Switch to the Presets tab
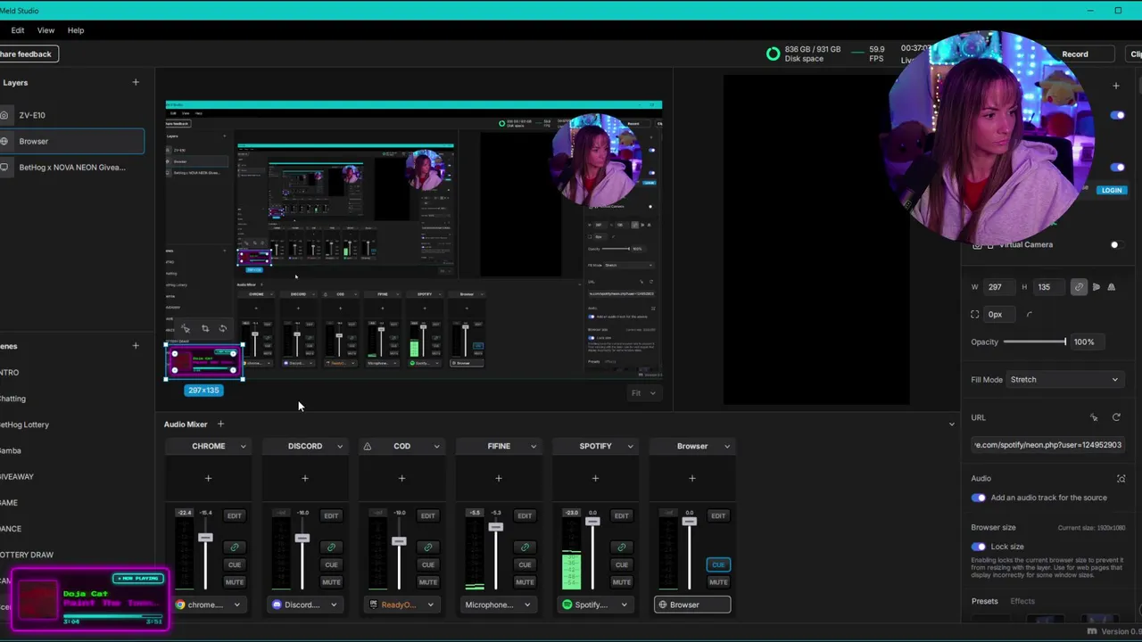 coord(984,602)
